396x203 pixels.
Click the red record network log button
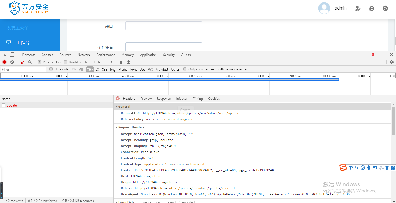tap(4, 62)
